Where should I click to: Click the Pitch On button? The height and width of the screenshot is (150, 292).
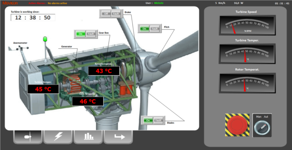[144, 28]
